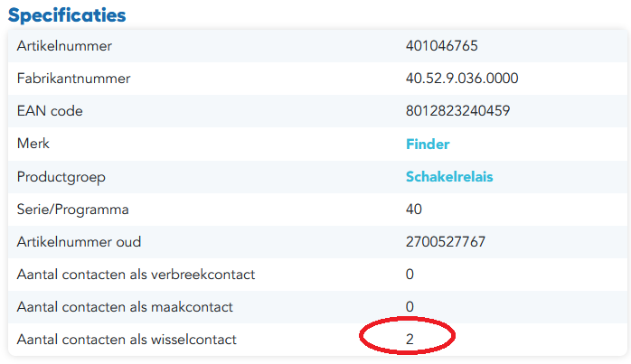The width and height of the screenshot is (631, 364).
Task: Open the Schakelrelais product group link
Action: 449,176
